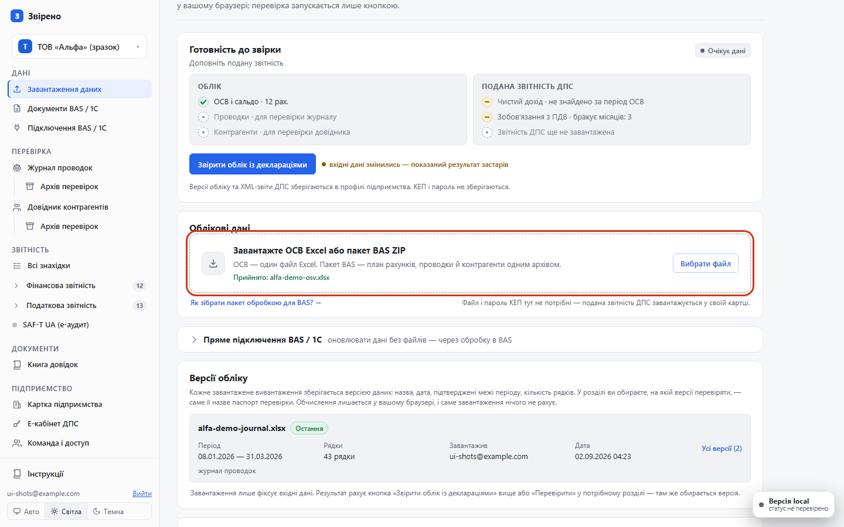Click archive icon under Довідник контрагентів
The width and height of the screenshot is (844, 527).
click(30, 226)
